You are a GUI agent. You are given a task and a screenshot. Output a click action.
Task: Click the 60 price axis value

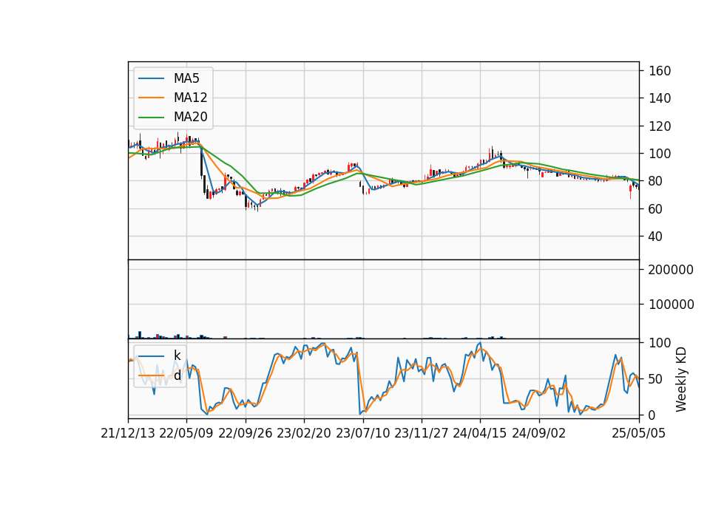point(656,209)
